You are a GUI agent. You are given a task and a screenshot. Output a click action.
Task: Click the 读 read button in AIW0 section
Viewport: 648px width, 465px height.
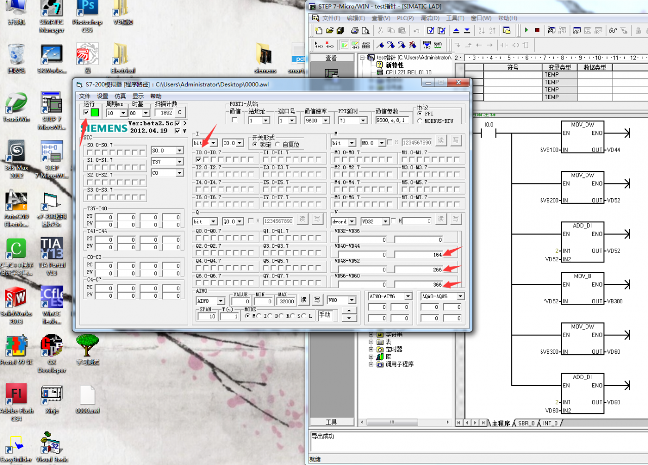303,300
